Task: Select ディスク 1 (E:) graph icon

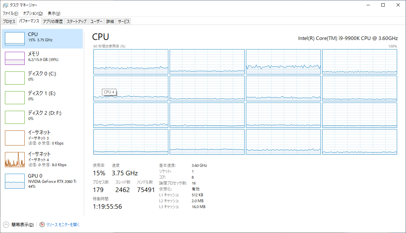Action: [x=15, y=98]
